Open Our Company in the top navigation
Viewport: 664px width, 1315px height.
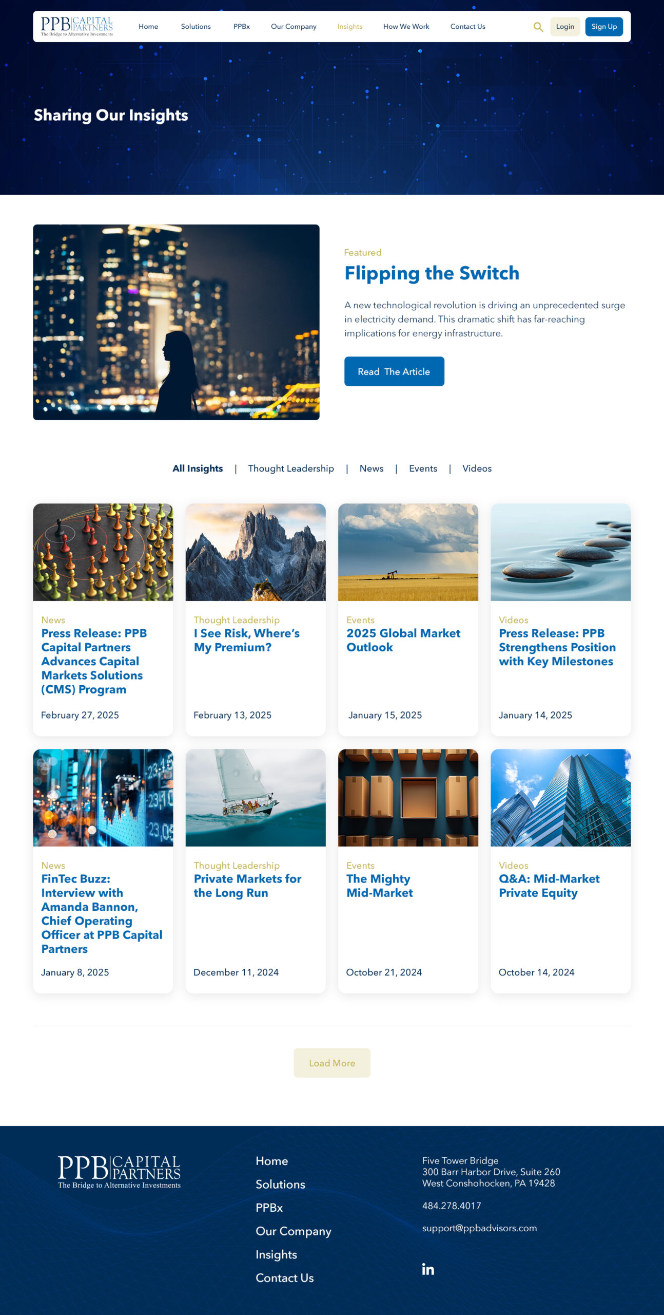tap(294, 27)
